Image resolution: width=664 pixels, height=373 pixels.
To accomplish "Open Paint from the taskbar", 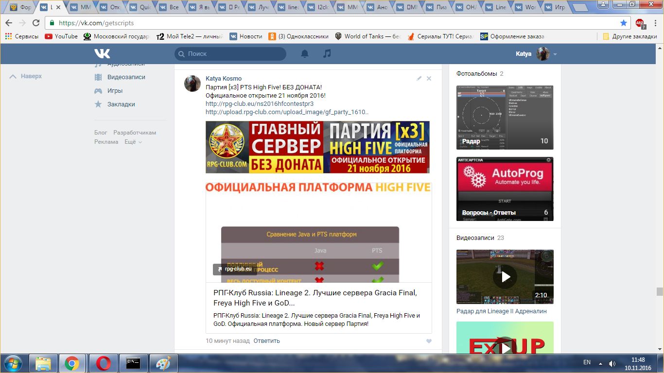I will (x=163, y=363).
